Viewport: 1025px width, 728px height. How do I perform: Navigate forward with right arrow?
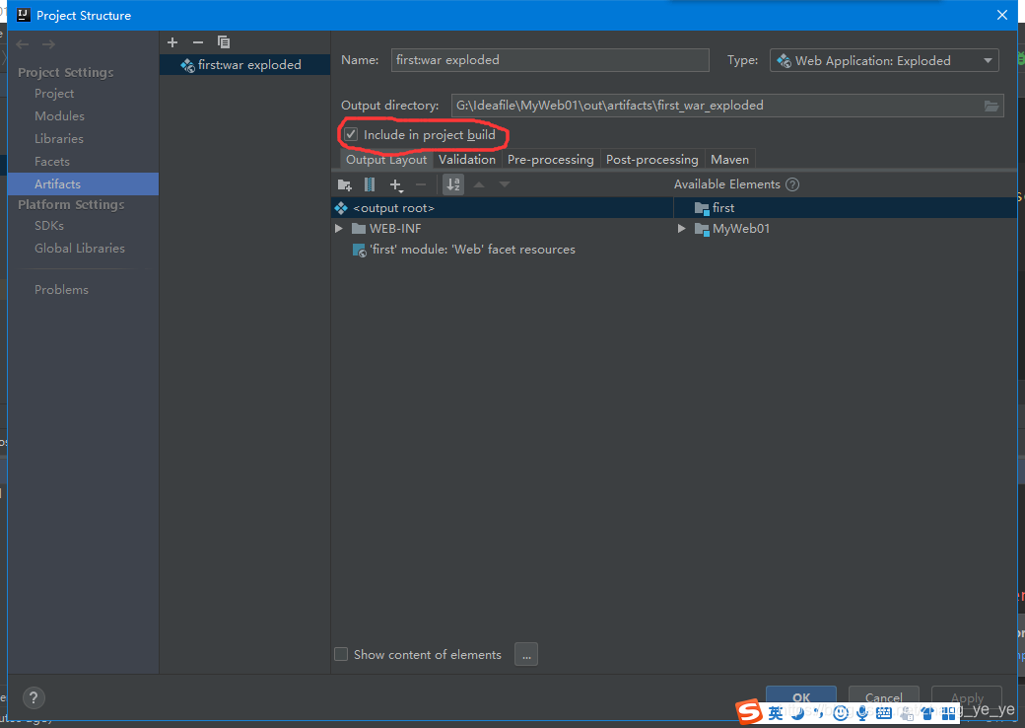pos(48,43)
